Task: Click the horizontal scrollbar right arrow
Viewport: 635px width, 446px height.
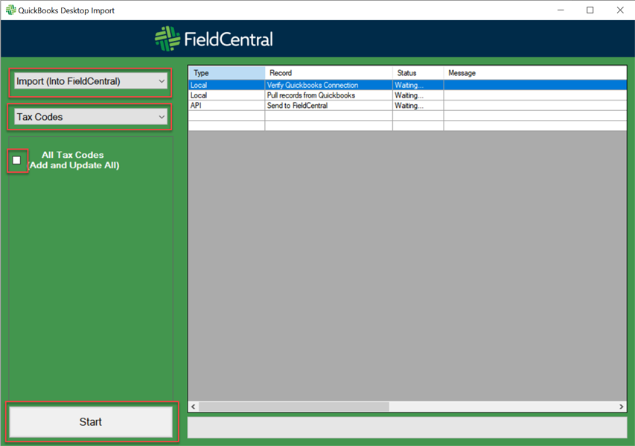Action: tap(622, 407)
